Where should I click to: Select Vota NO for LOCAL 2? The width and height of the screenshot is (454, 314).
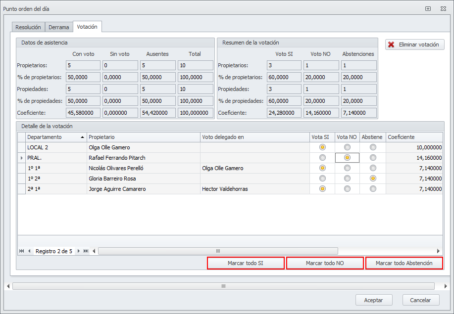pos(347,147)
